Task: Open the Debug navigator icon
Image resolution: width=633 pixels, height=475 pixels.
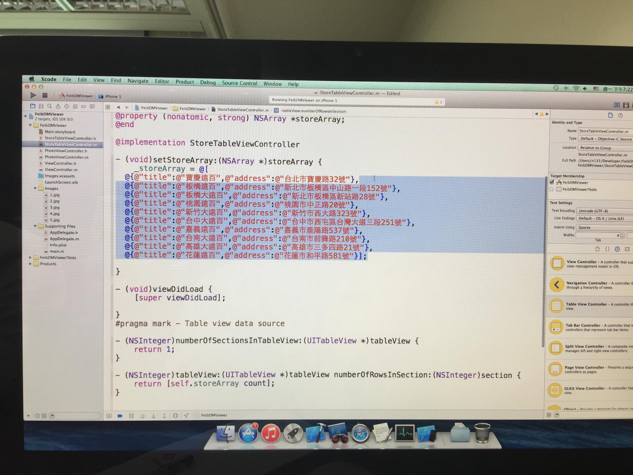Action: tap(75, 106)
